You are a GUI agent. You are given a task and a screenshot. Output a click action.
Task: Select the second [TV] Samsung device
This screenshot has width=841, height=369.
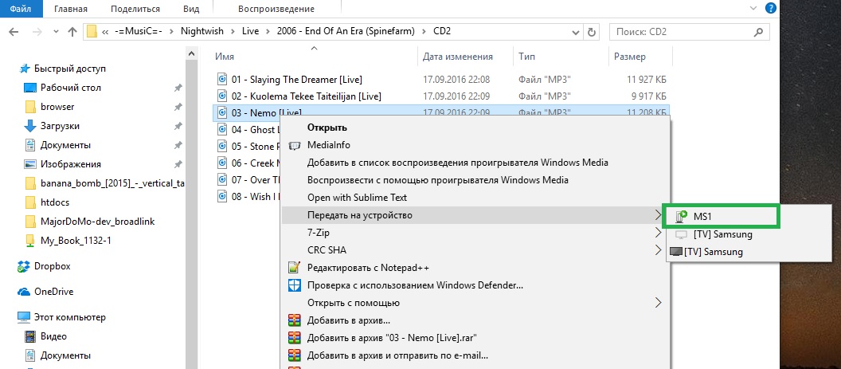click(713, 252)
